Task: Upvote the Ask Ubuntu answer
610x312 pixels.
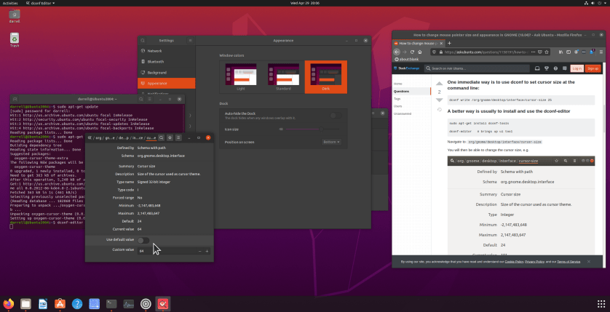Action: tap(439, 85)
